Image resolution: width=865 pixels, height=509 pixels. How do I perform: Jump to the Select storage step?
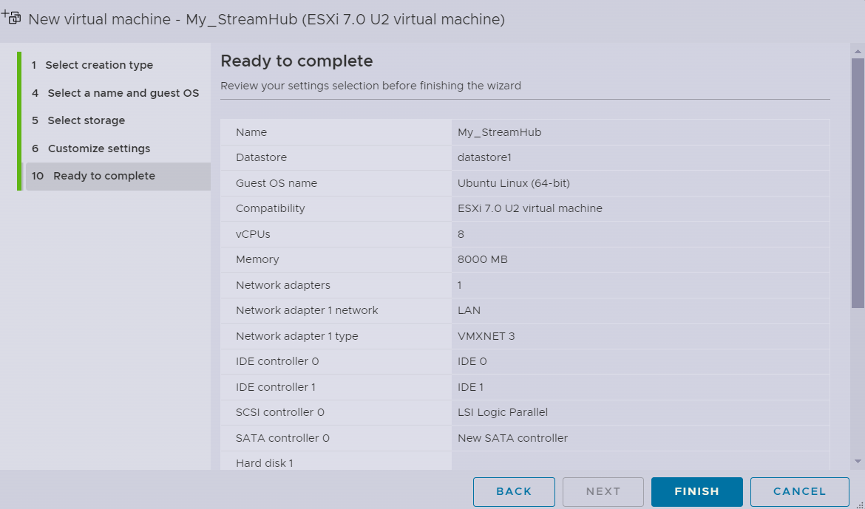coord(86,120)
